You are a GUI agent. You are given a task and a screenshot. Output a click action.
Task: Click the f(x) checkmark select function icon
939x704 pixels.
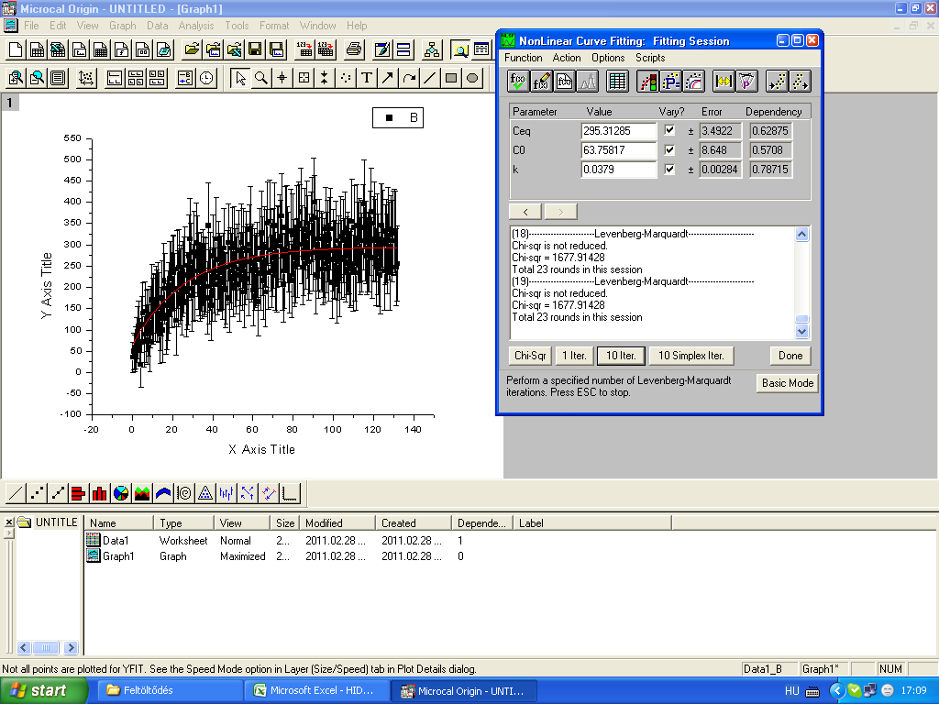(518, 82)
